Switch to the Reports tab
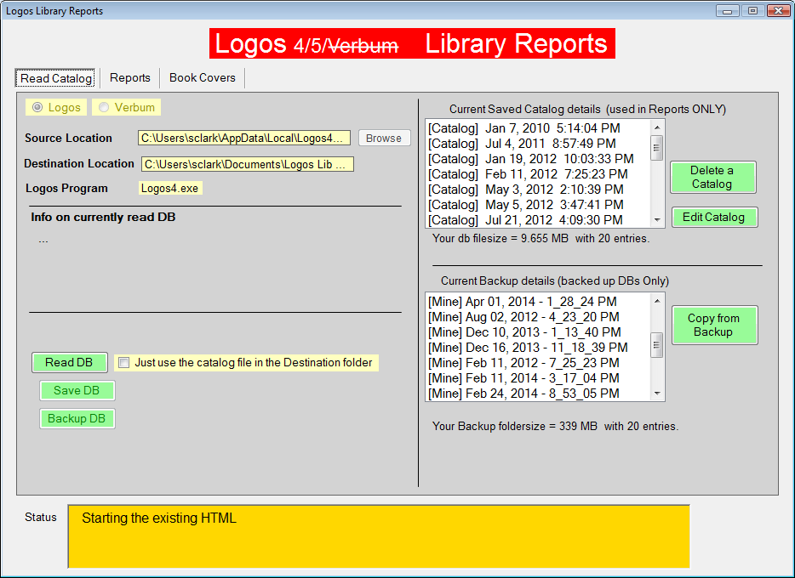795x578 pixels. point(129,78)
